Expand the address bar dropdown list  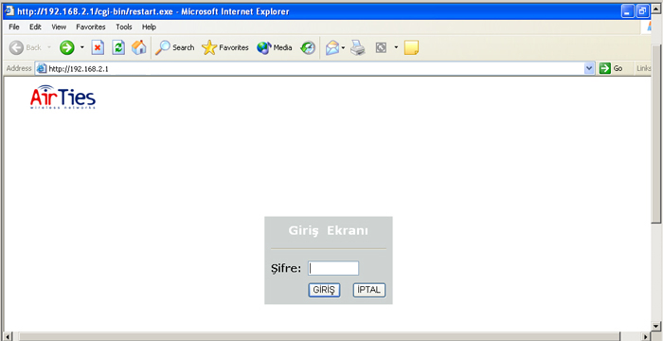tap(589, 68)
